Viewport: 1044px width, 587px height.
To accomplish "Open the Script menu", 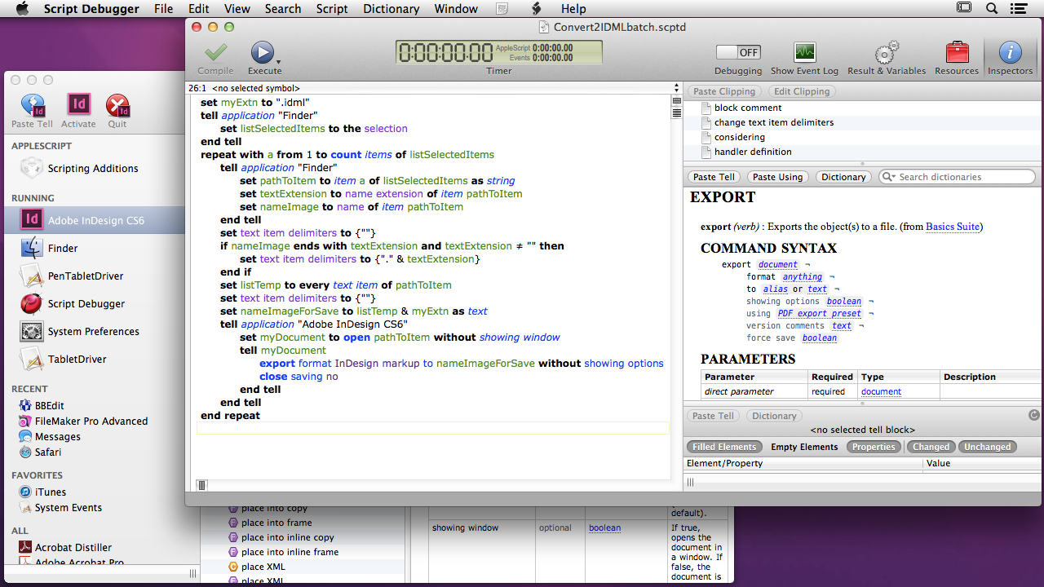I will click(332, 9).
